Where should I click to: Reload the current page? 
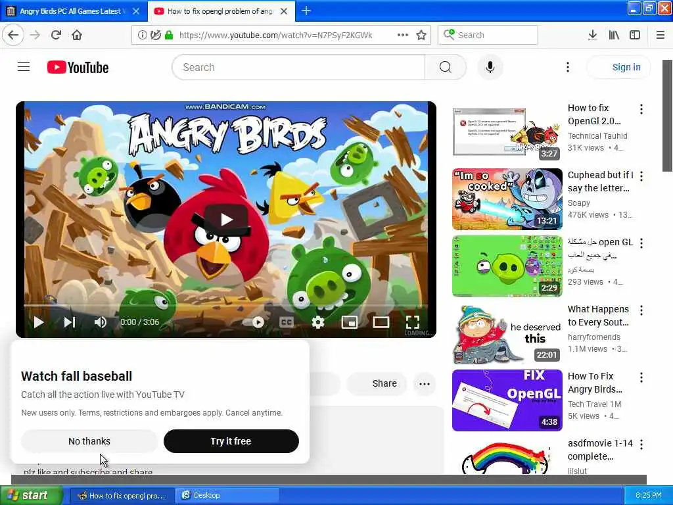[56, 35]
